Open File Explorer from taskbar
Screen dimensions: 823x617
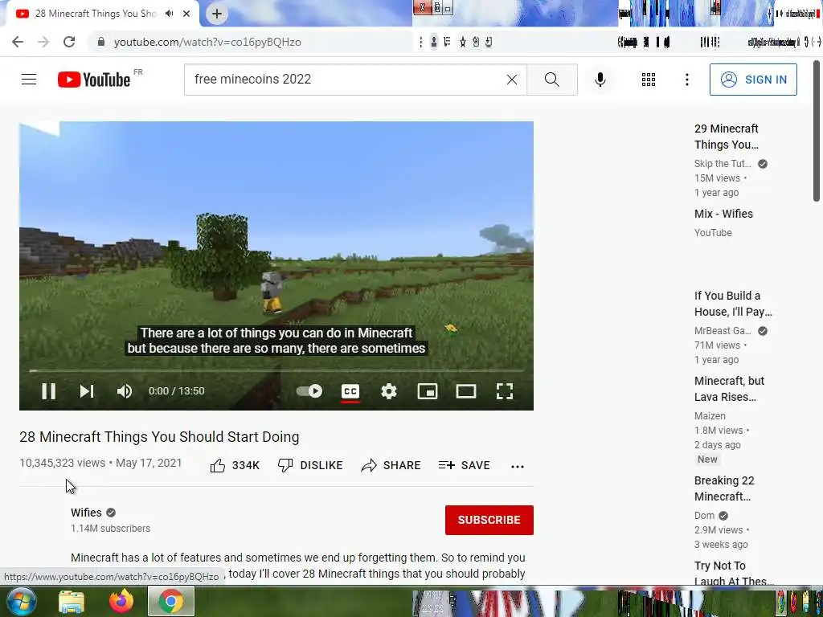point(72,602)
